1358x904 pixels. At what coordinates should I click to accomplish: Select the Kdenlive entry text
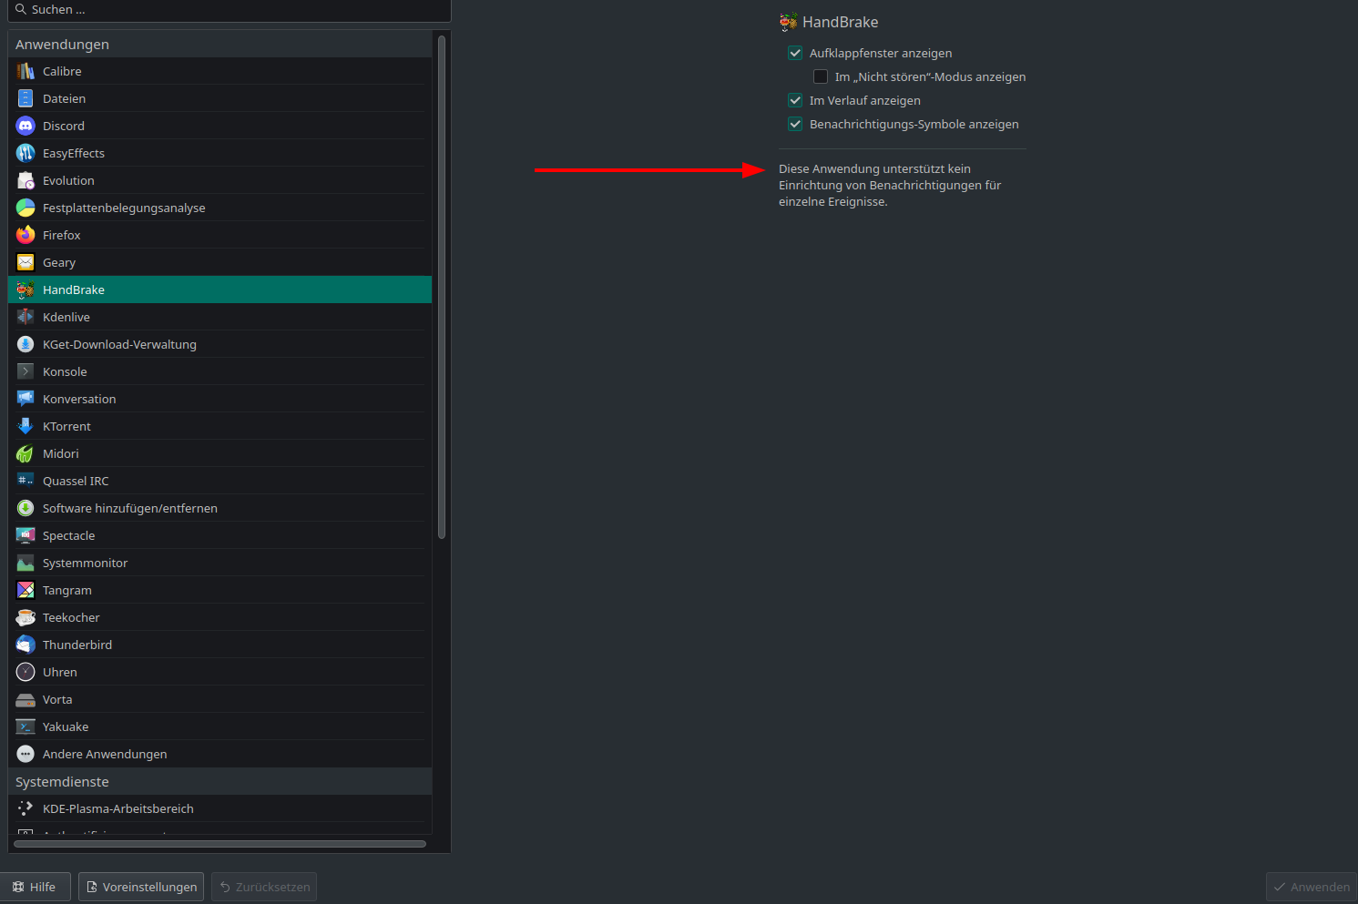coord(66,317)
